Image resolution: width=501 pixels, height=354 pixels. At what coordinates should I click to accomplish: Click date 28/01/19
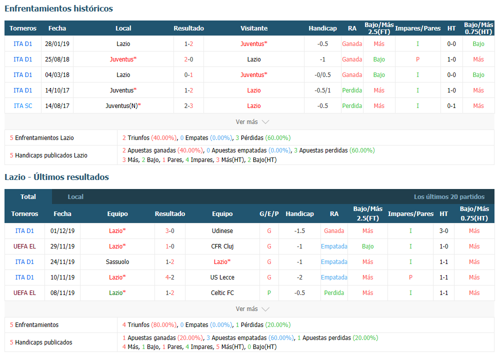click(57, 44)
